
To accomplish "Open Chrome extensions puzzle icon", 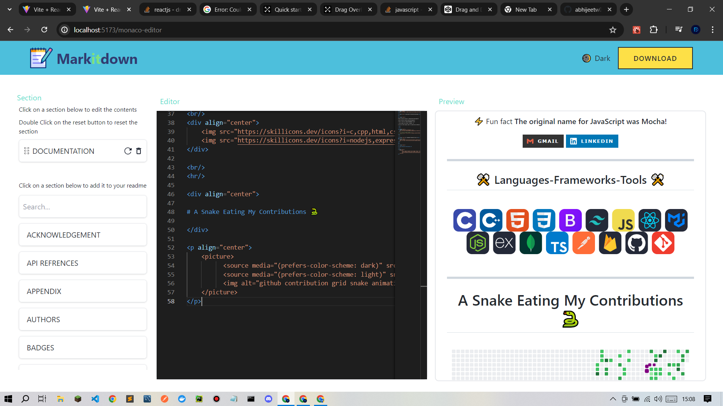I will pos(654,30).
